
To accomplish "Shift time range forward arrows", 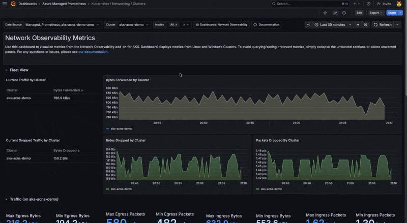I will (x=358, y=24).
